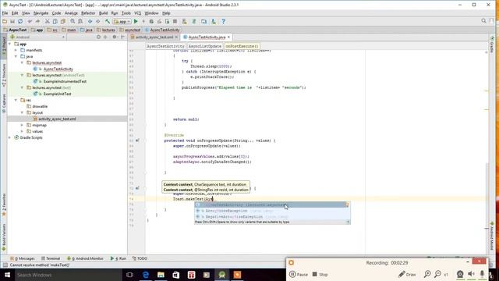Click the Replace toolbar icon
499x281 pixels.
point(80,21)
